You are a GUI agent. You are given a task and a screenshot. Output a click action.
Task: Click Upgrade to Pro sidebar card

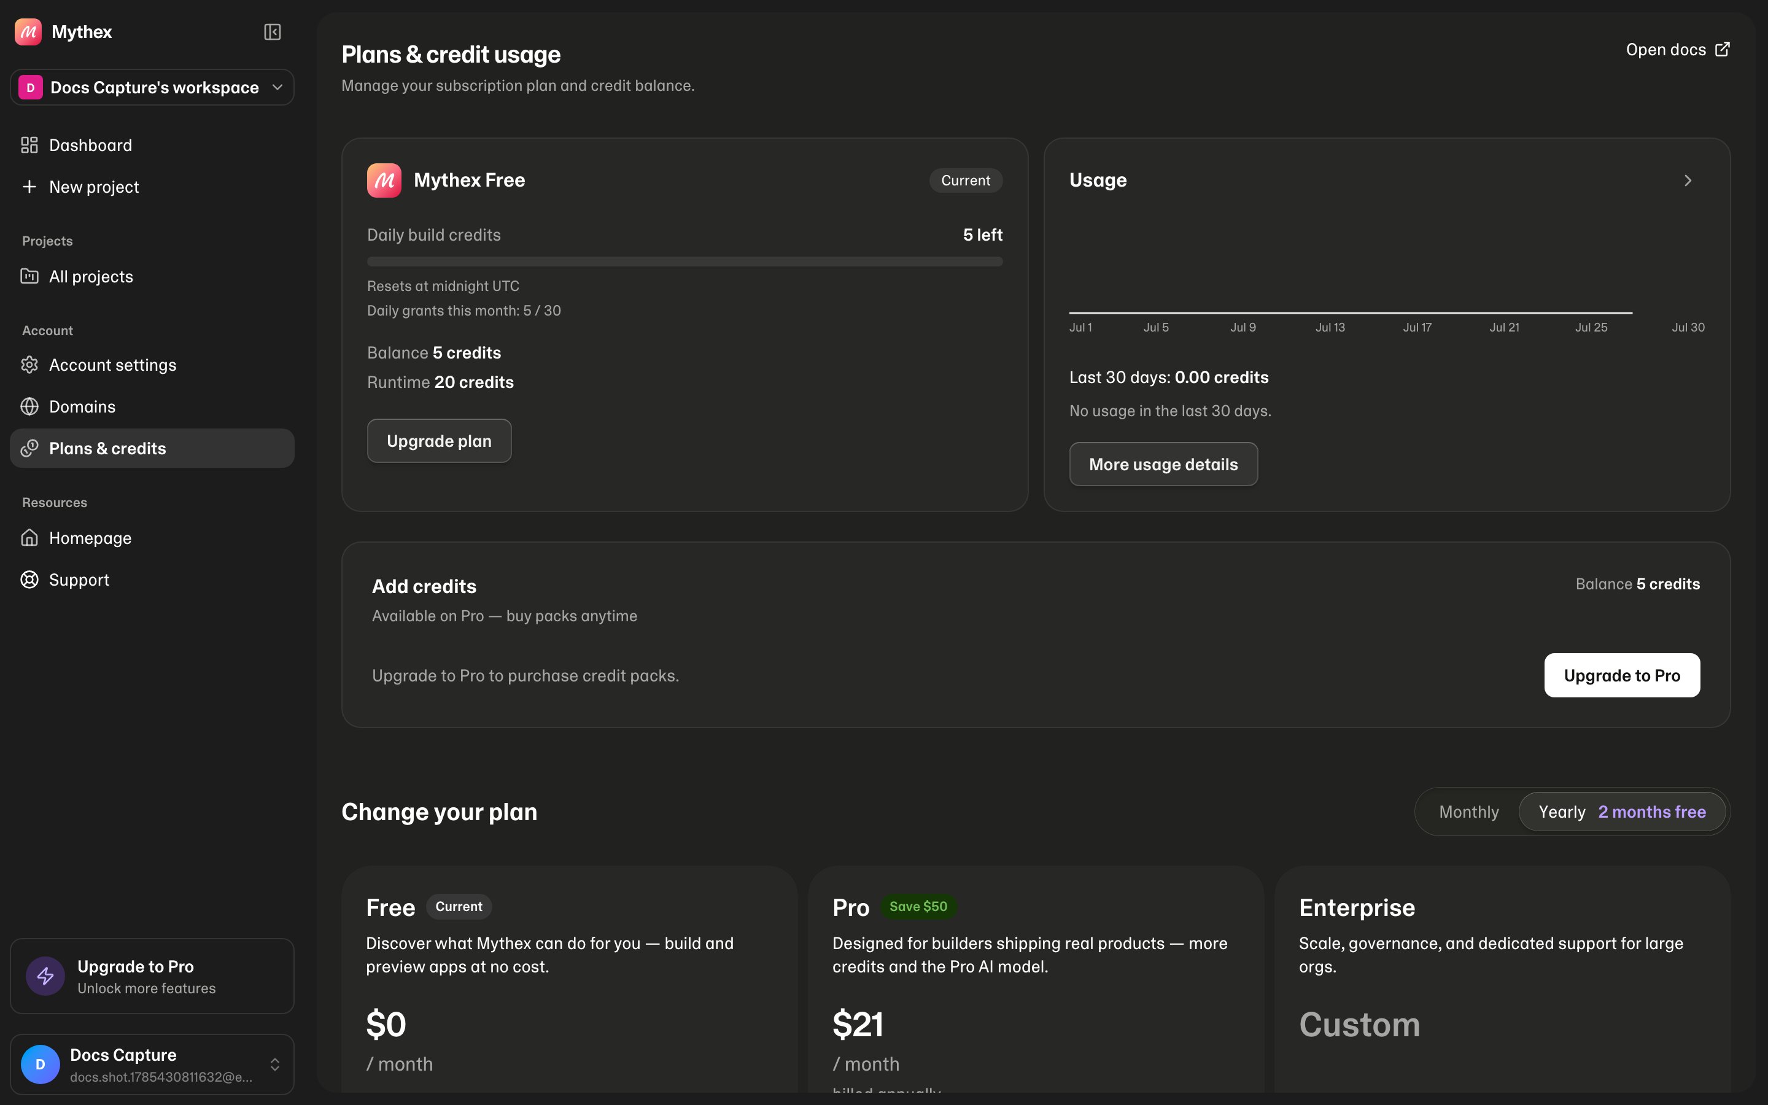point(152,975)
